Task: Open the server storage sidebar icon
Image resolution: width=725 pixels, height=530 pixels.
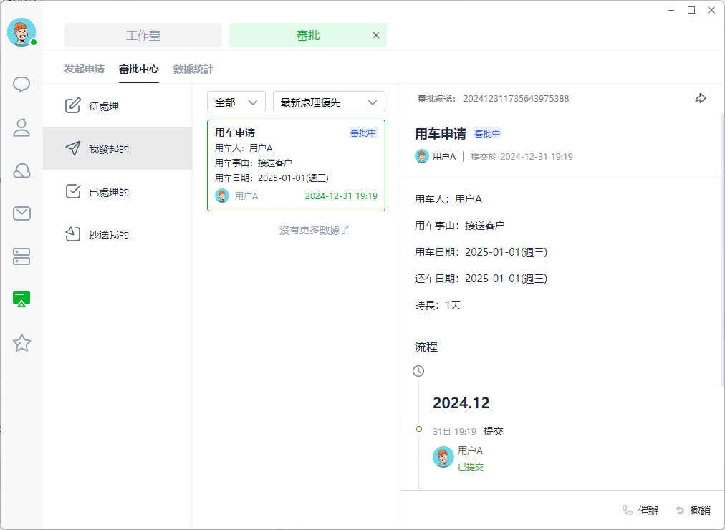Action: tap(21, 256)
